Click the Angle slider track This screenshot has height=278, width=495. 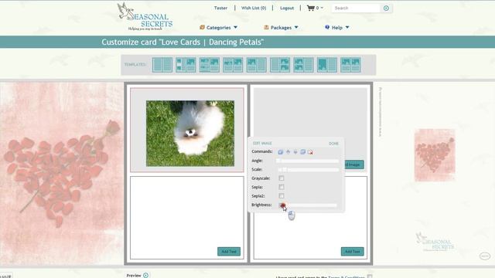(x=308, y=161)
